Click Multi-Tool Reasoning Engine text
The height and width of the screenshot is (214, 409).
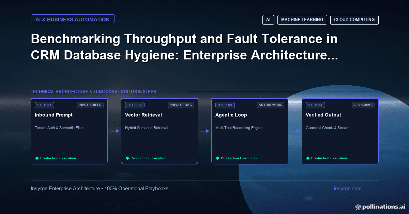(239, 128)
